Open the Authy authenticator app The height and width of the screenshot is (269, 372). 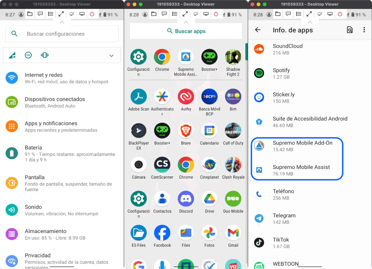(x=186, y=97)
